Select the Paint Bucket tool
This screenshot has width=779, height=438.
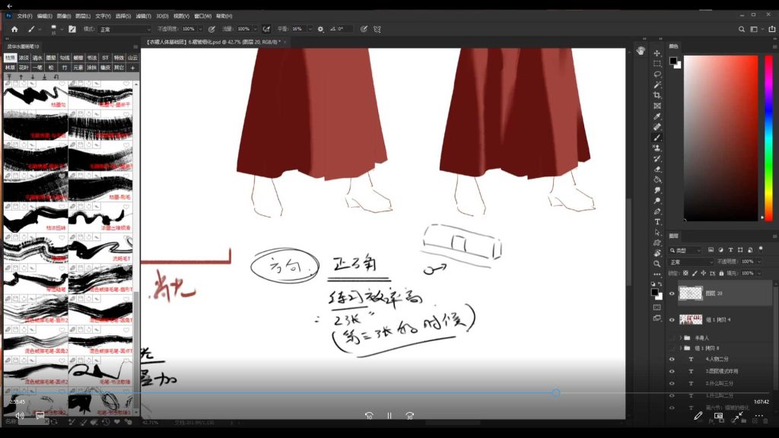657,179
